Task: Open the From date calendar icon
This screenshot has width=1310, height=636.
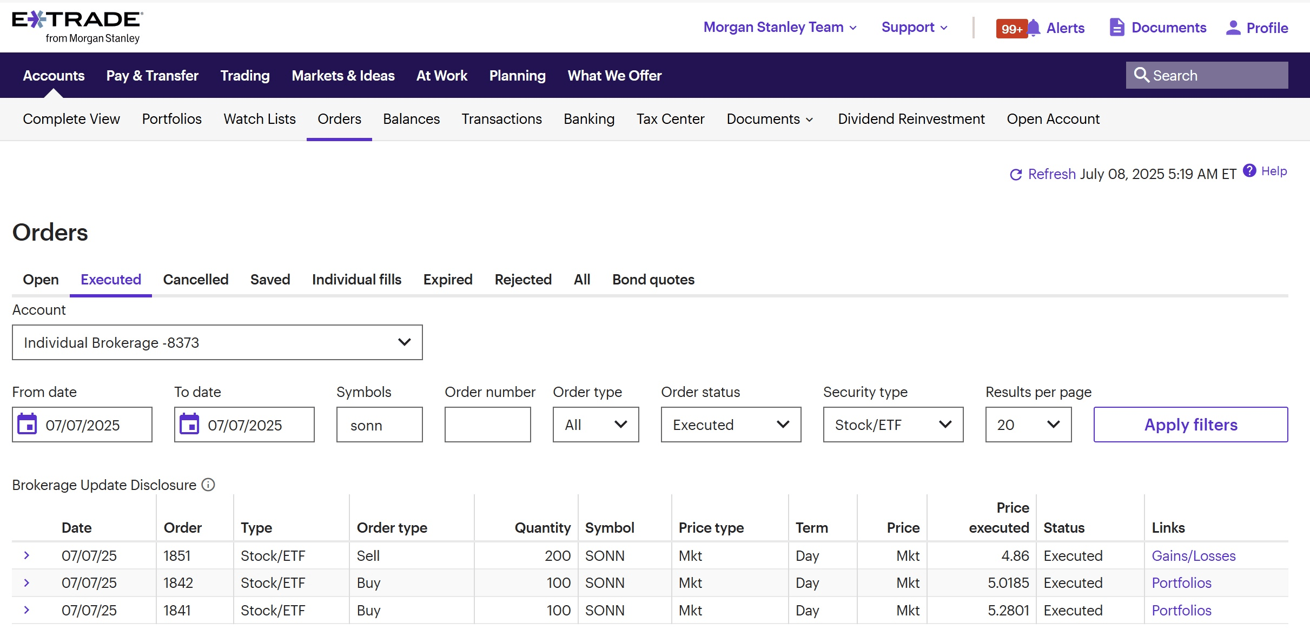Action: pos(27,424)
